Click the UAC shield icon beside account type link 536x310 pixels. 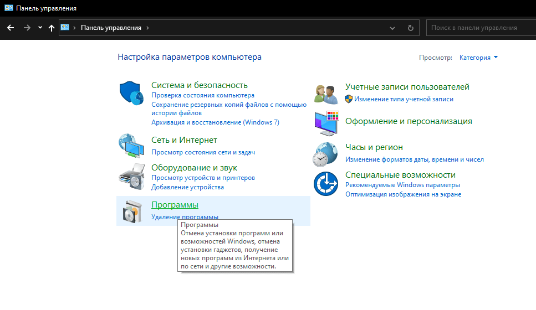pos(348,99)
